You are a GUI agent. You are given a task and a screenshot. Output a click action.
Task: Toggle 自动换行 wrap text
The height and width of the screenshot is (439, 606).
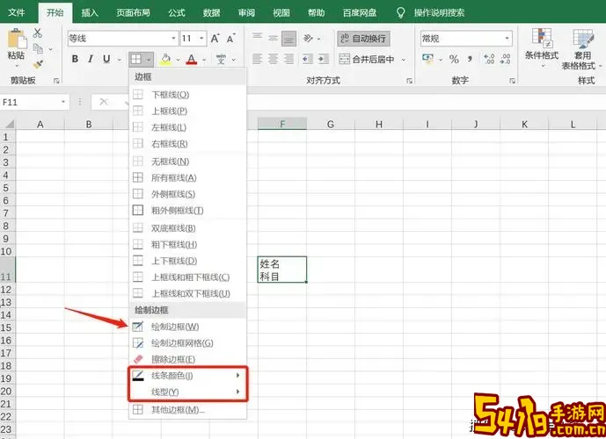click(x=363, y=38)
